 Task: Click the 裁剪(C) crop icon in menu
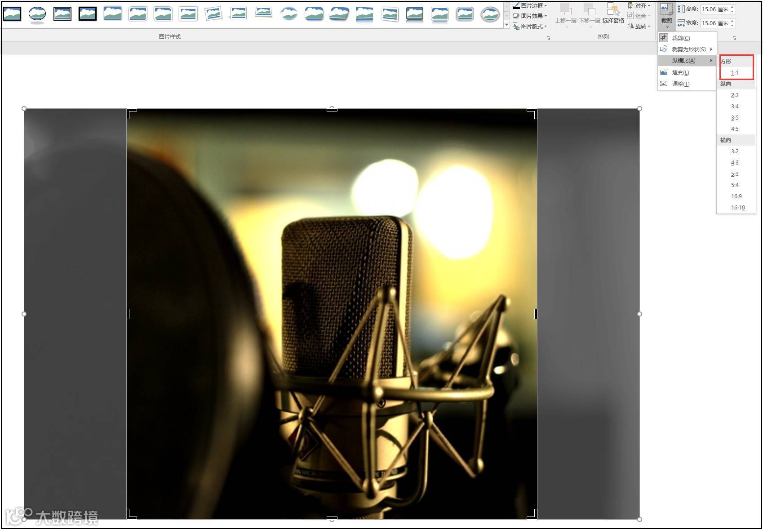point(664,38)
